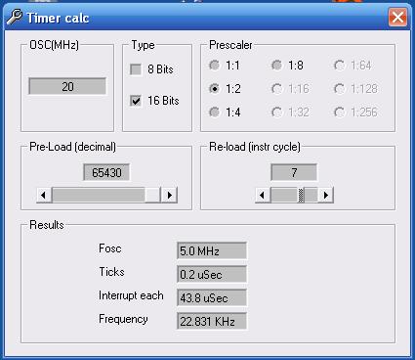This screenshot has height=360, width=415.
Task: Click the Re-load scrollbar left arrow
Action: click(263, 195)
